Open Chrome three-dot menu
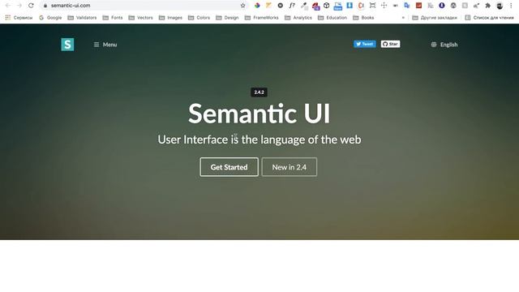The image size is (519, 292). click(x=512, y=6)
